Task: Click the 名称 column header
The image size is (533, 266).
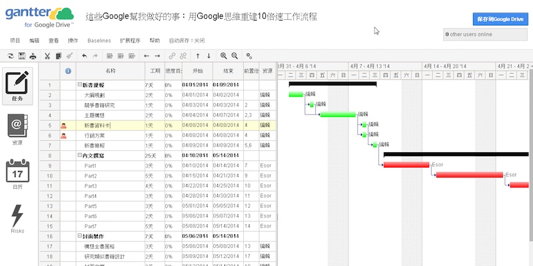Action: click(x=110, y=71)
